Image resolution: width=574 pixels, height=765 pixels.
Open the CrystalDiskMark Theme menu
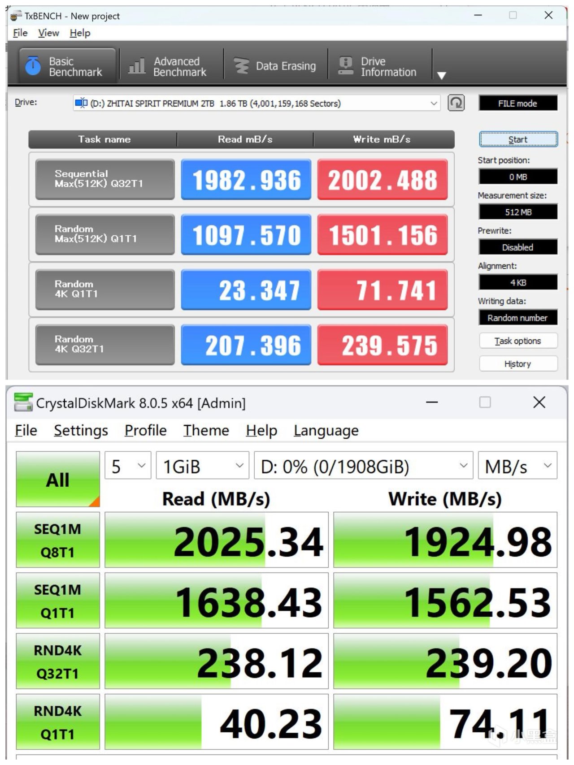pos(206,430)
